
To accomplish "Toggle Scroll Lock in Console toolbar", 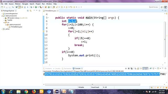I will click(138, 68).
